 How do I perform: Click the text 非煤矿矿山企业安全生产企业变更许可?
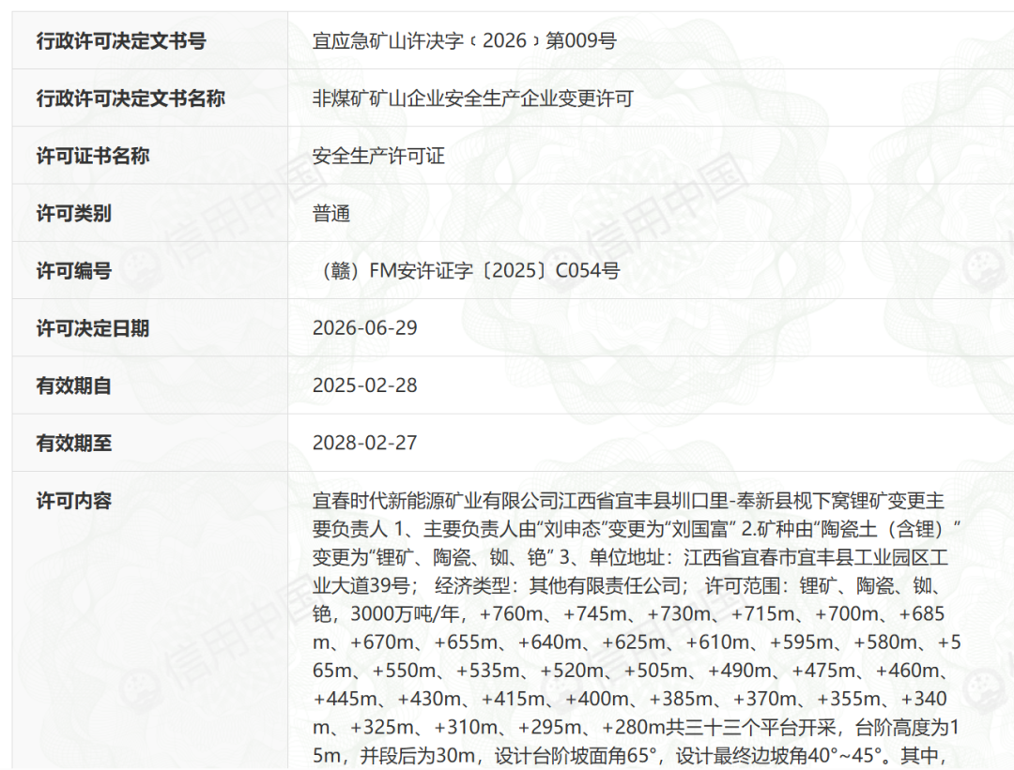(x=472, y=98)
